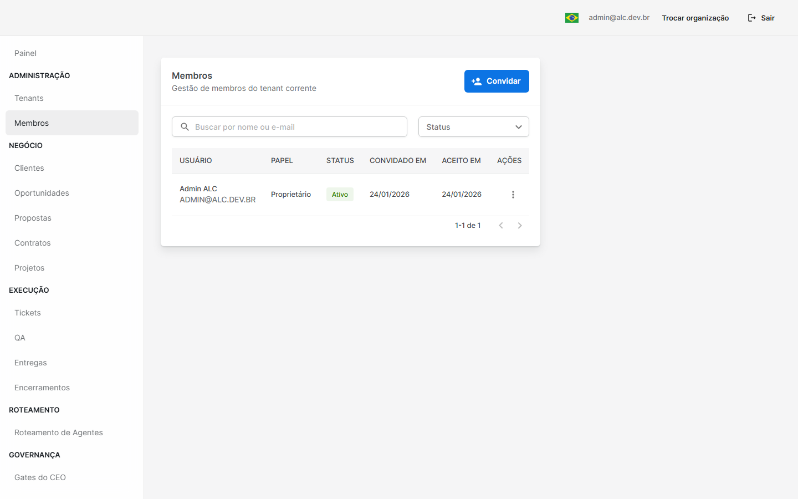798x499 pixels.
Task: Click the ADMINISTRAÇÃO section heading
Action: click(39, 75)
